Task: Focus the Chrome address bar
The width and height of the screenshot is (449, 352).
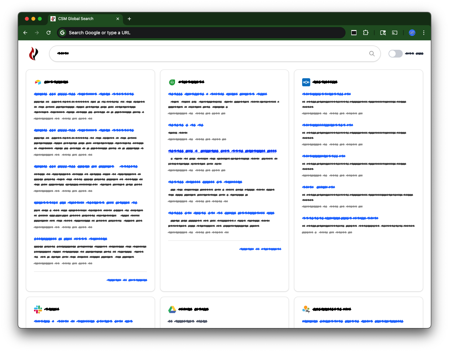Action: pyautogui.click(x=201, y=33)
